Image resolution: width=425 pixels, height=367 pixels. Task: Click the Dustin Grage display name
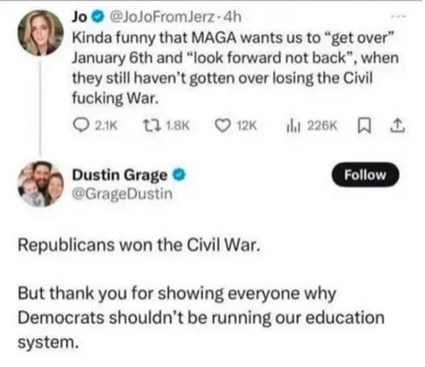click(120, 175)
